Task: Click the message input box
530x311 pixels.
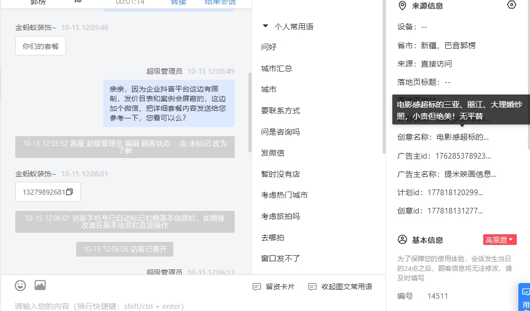Action: [x=193, y=306]
